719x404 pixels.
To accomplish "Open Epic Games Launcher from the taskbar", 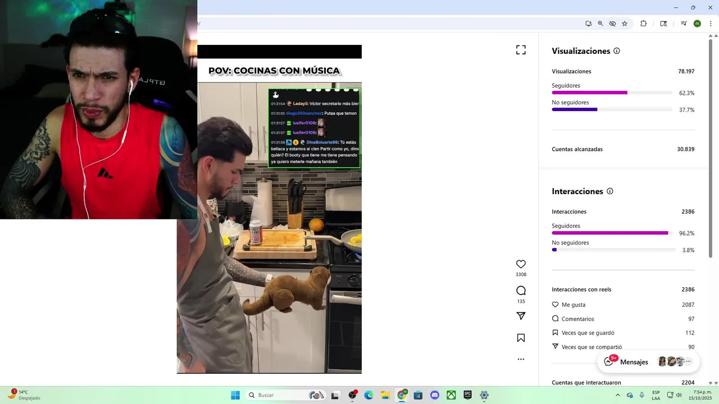I will (467, 395).
